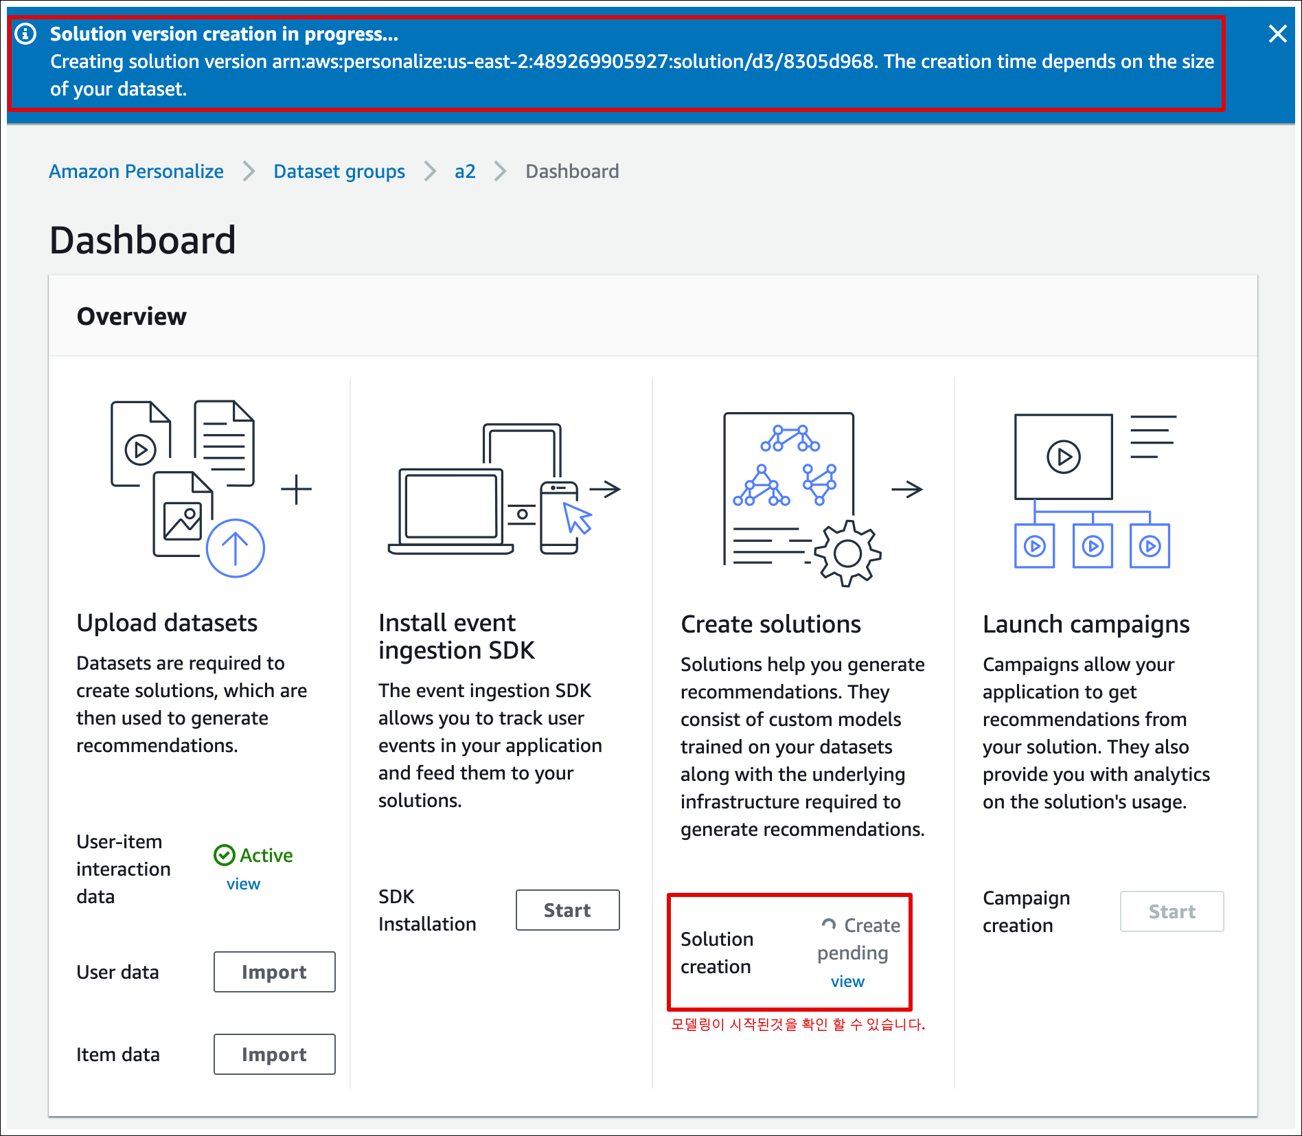Click the chevron after Amazon Personalize breadcrumb
Screen dimensions: 1302x1136
click(249, 171)
